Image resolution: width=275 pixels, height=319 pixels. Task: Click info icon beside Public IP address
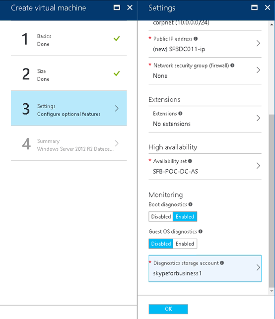click(x=196, y=39)
